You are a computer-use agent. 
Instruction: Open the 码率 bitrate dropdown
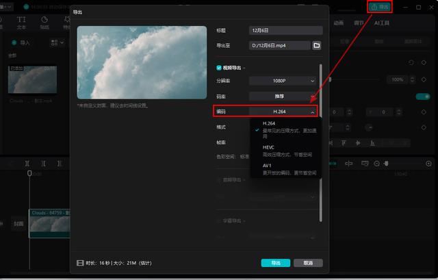pyautogui.click(x=285, y=96)
